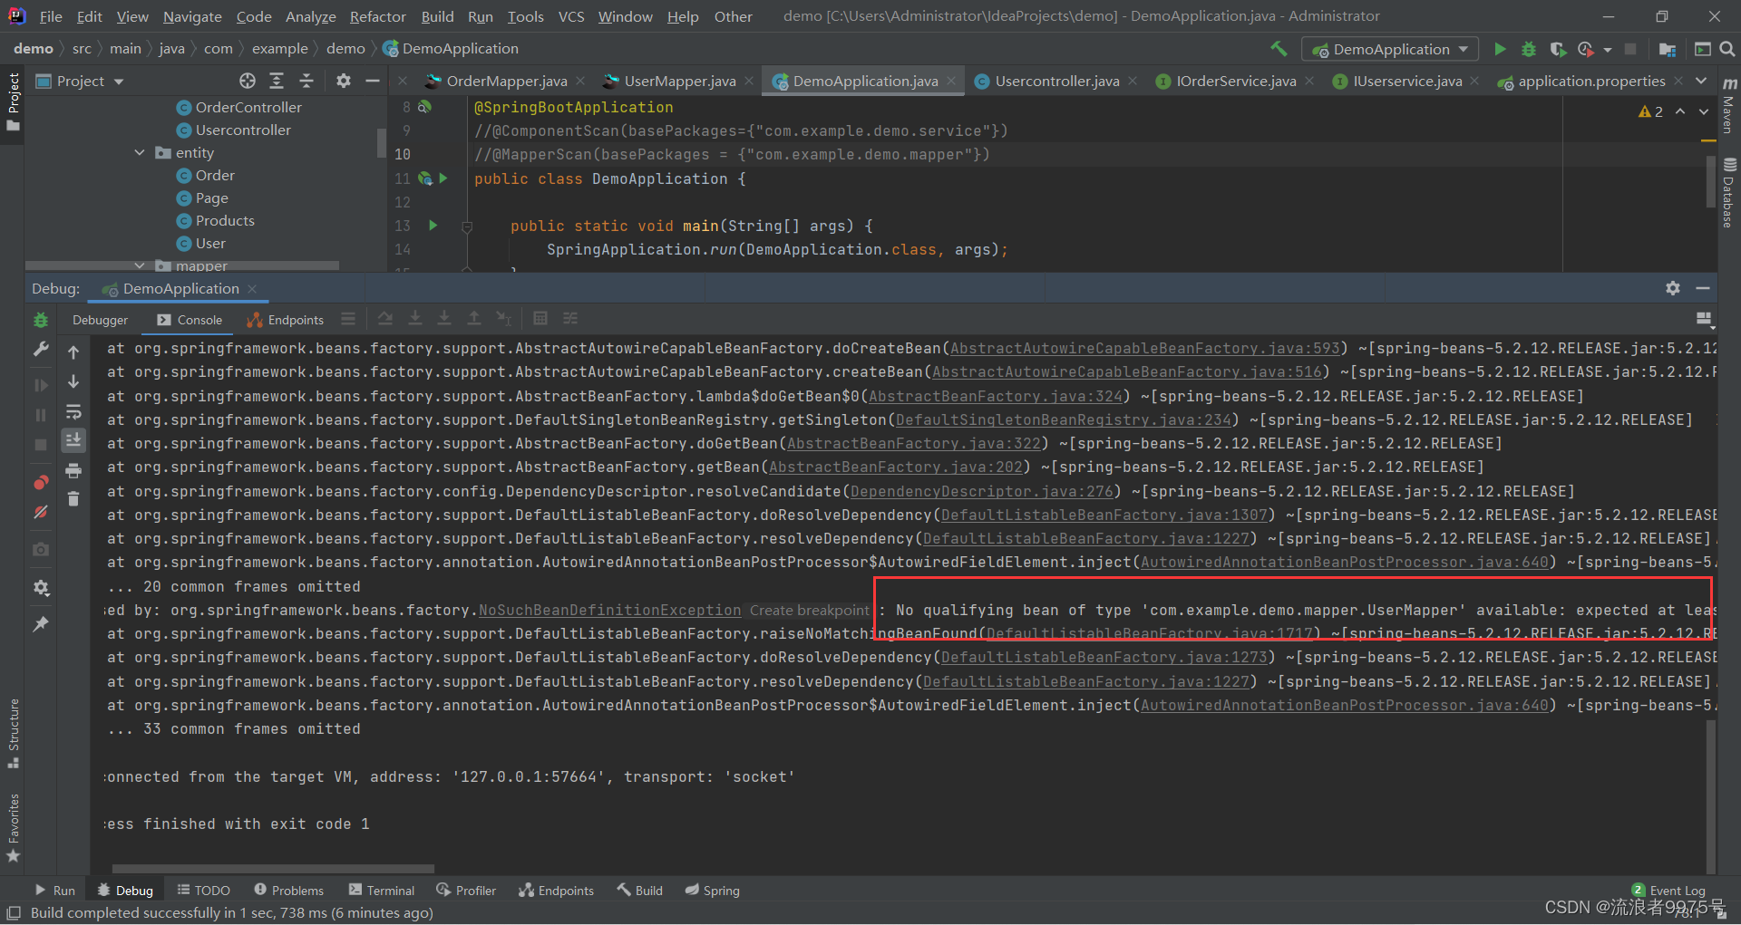
Task: Run main method gutter arrow line 13
Action: tap(433, 226)
